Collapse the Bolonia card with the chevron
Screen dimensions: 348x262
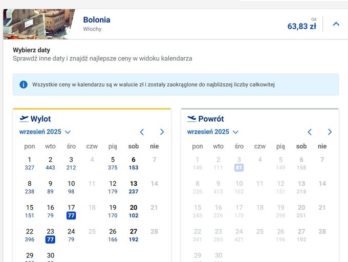[x=336, y=24]
